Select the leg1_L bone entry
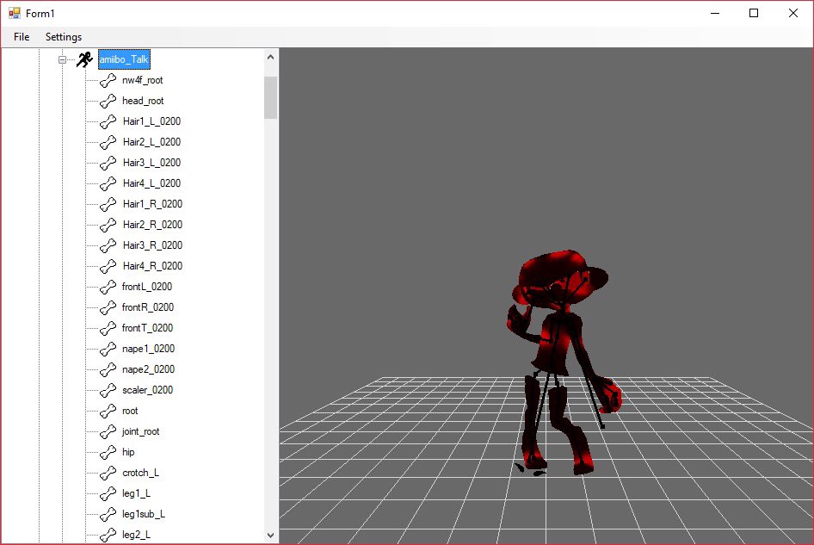 [136, 493]
